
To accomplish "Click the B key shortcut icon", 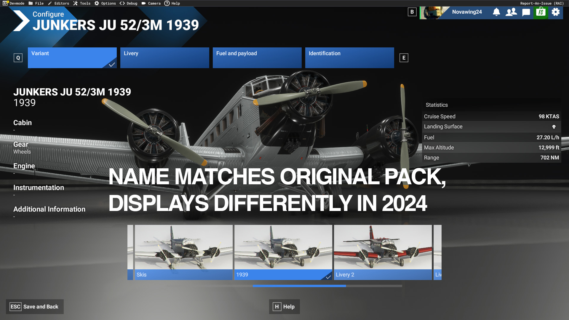I will click(x=412, y=12).
